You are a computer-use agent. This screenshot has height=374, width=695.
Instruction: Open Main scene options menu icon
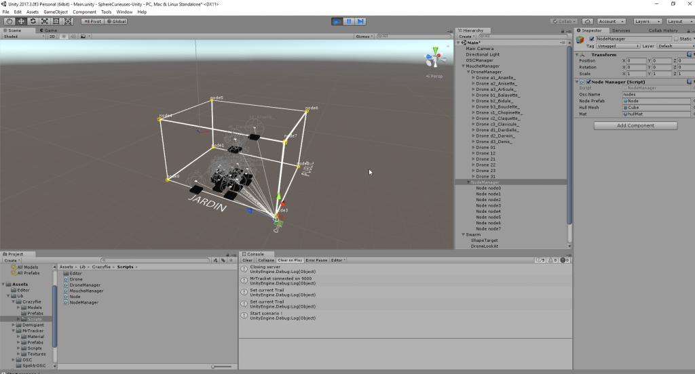click(x=563, y=43)
